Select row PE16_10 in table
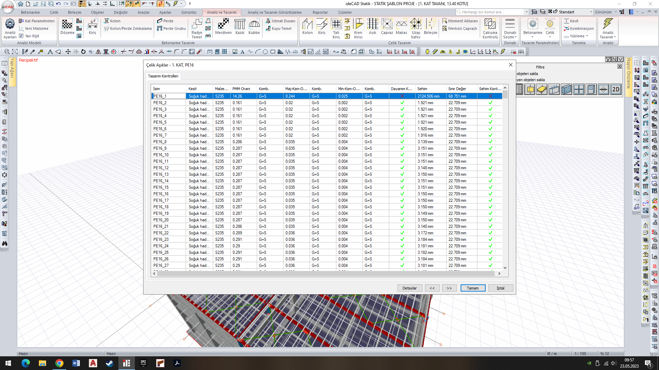The height and width of the screenshot is (370, 659). (326, 155)
